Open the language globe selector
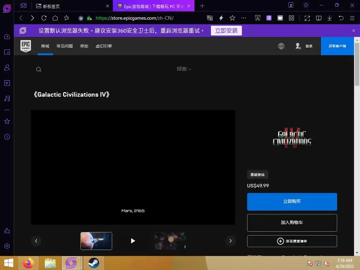 (x=281, y=46)
